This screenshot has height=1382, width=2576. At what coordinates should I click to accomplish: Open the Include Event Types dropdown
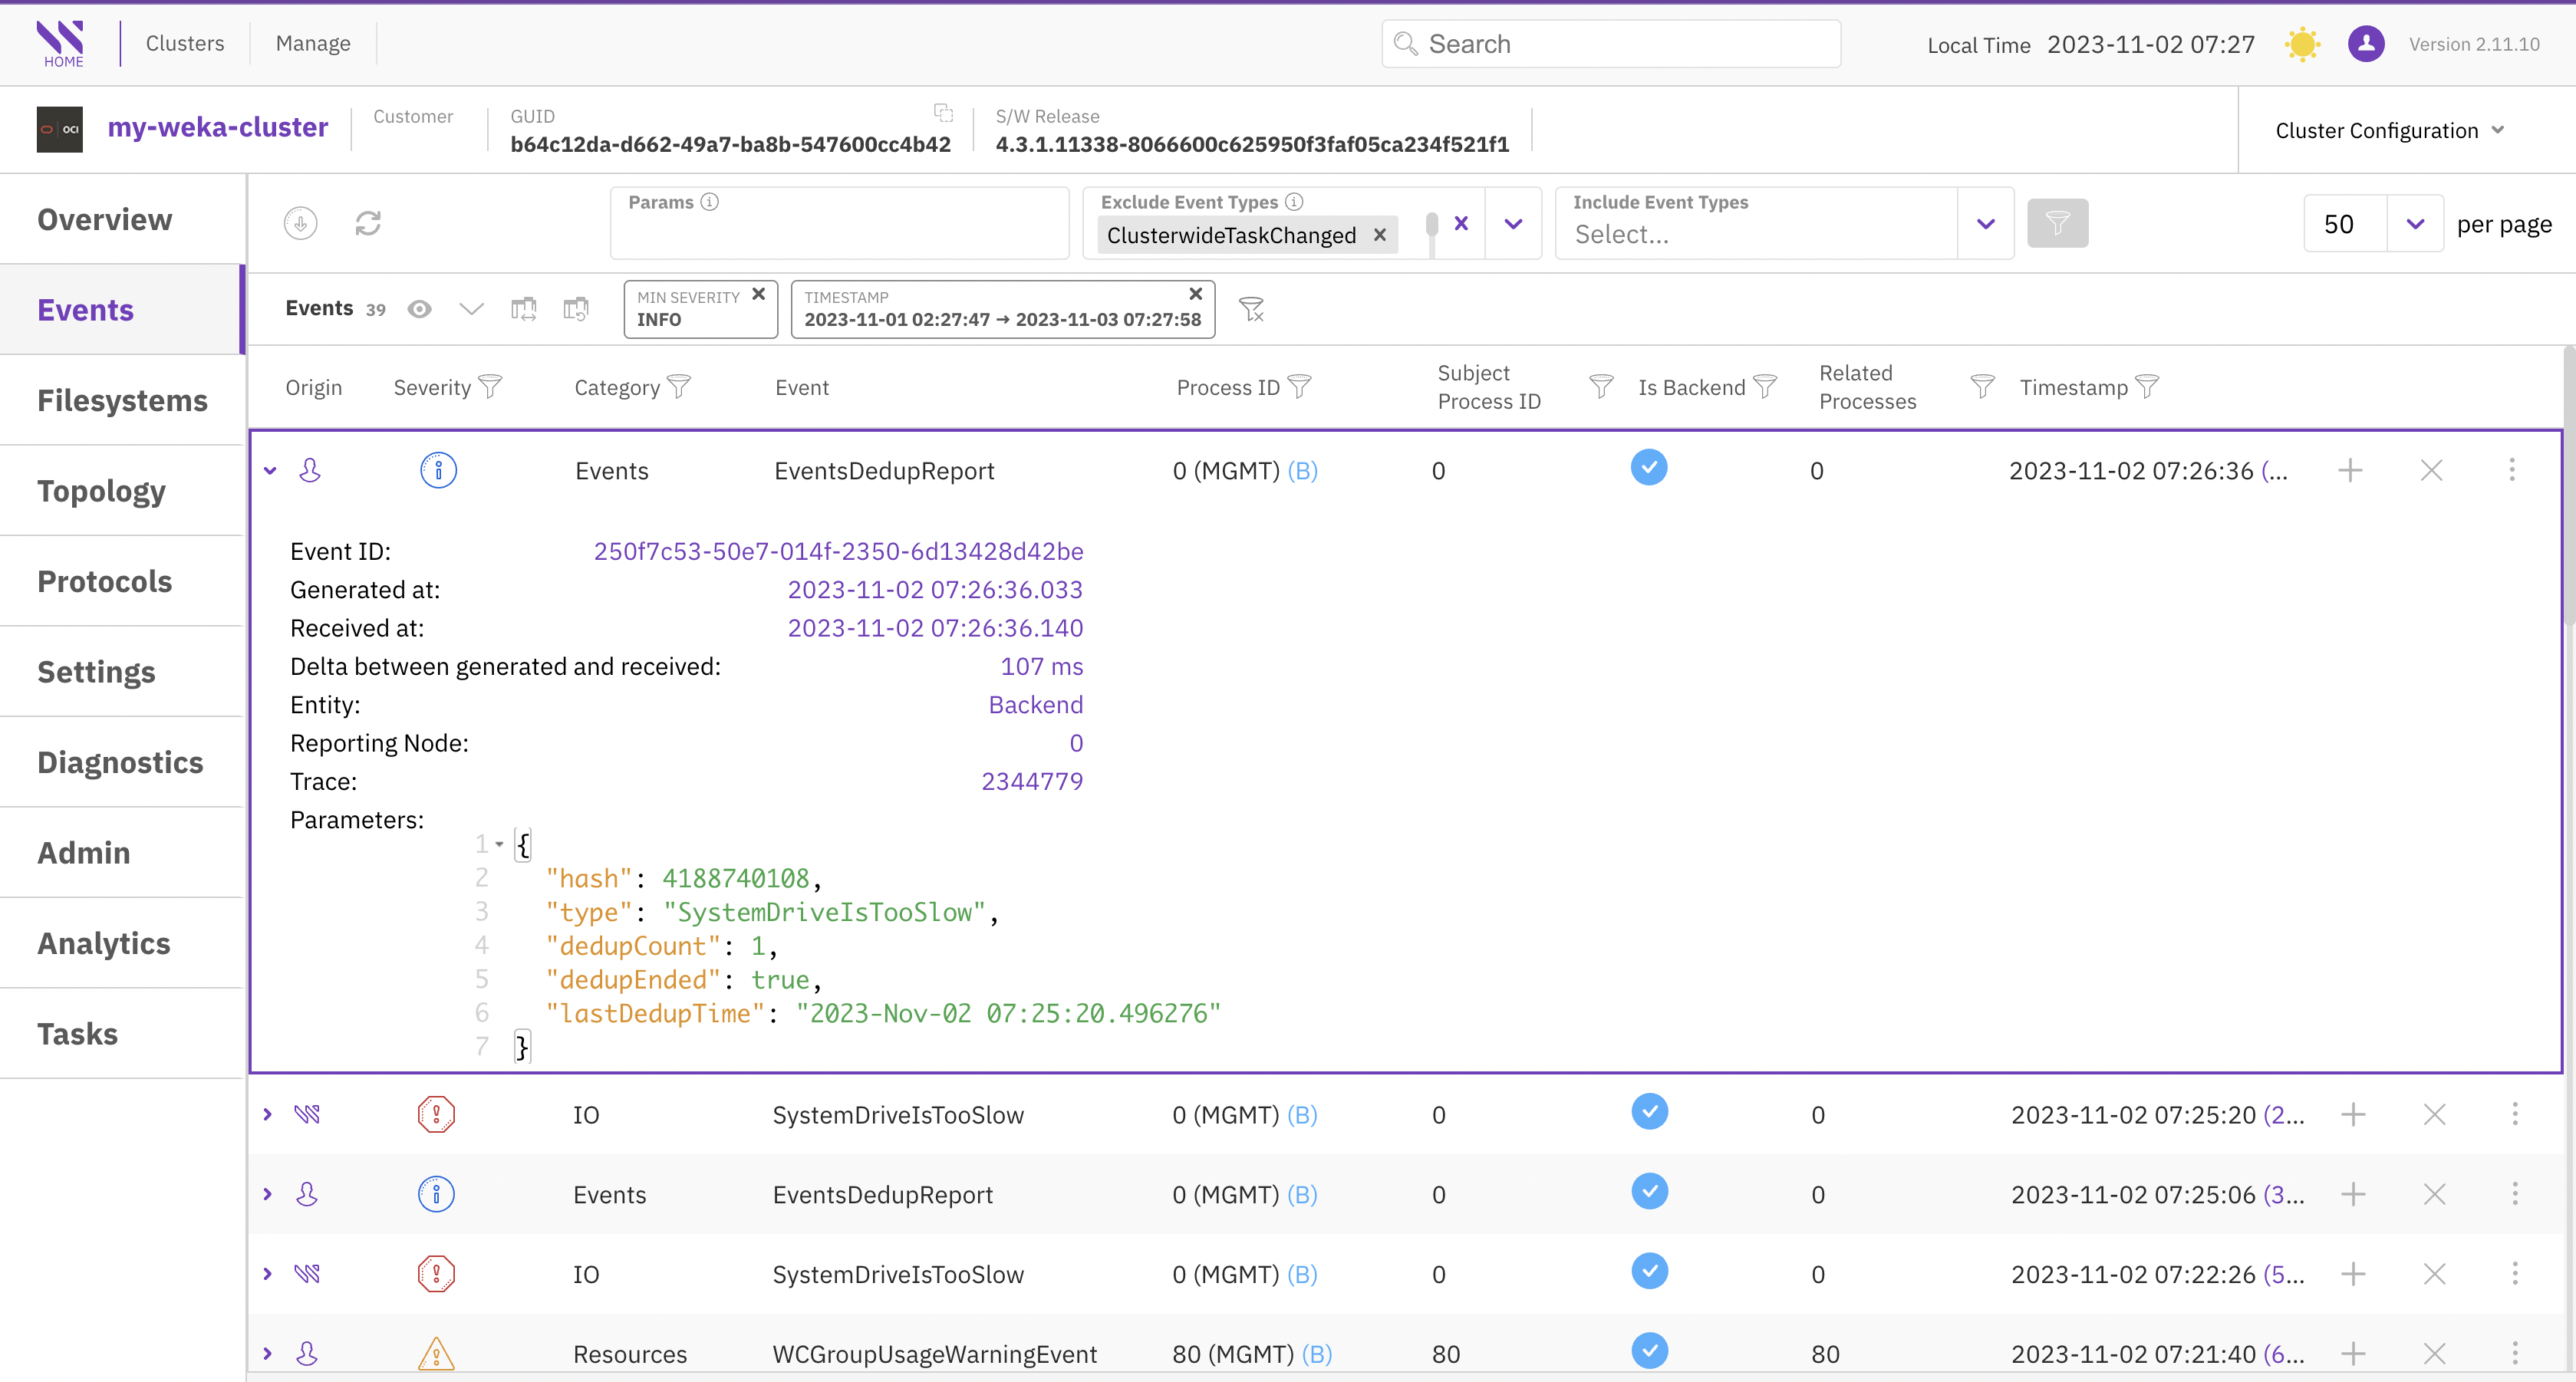pos(1986,223)
